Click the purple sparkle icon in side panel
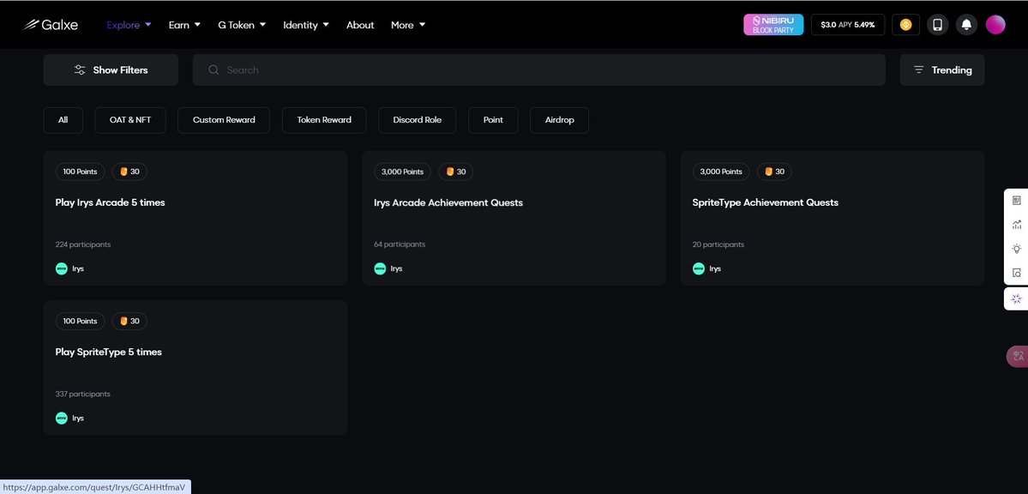 click(1016, 299)
